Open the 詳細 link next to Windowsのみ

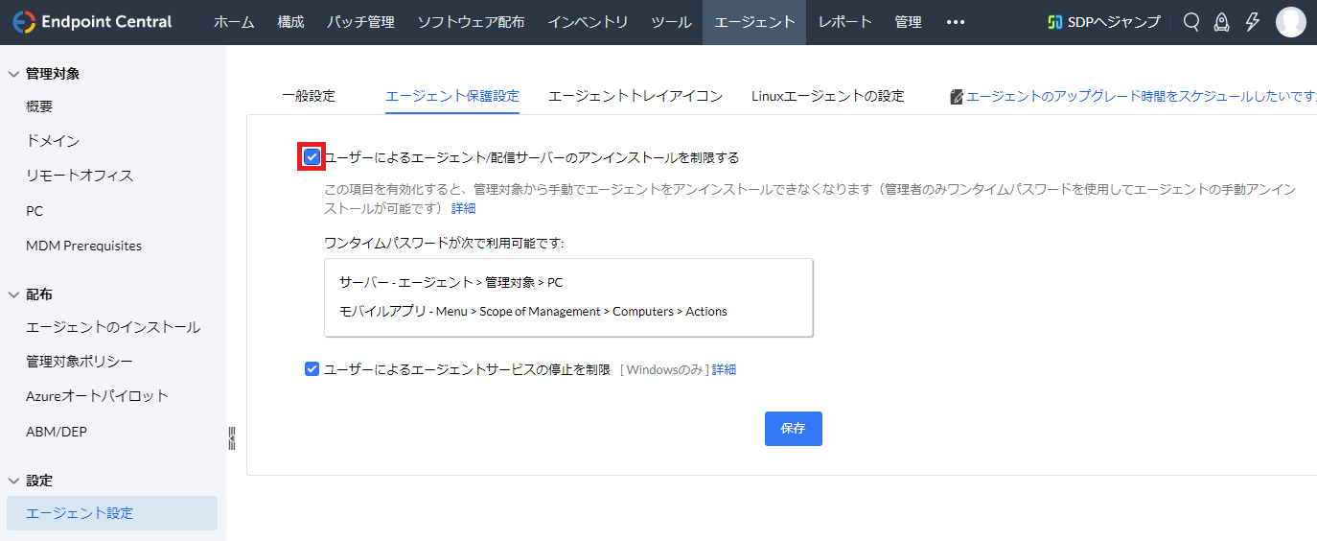pyautogui.click(x=724, y=369)
